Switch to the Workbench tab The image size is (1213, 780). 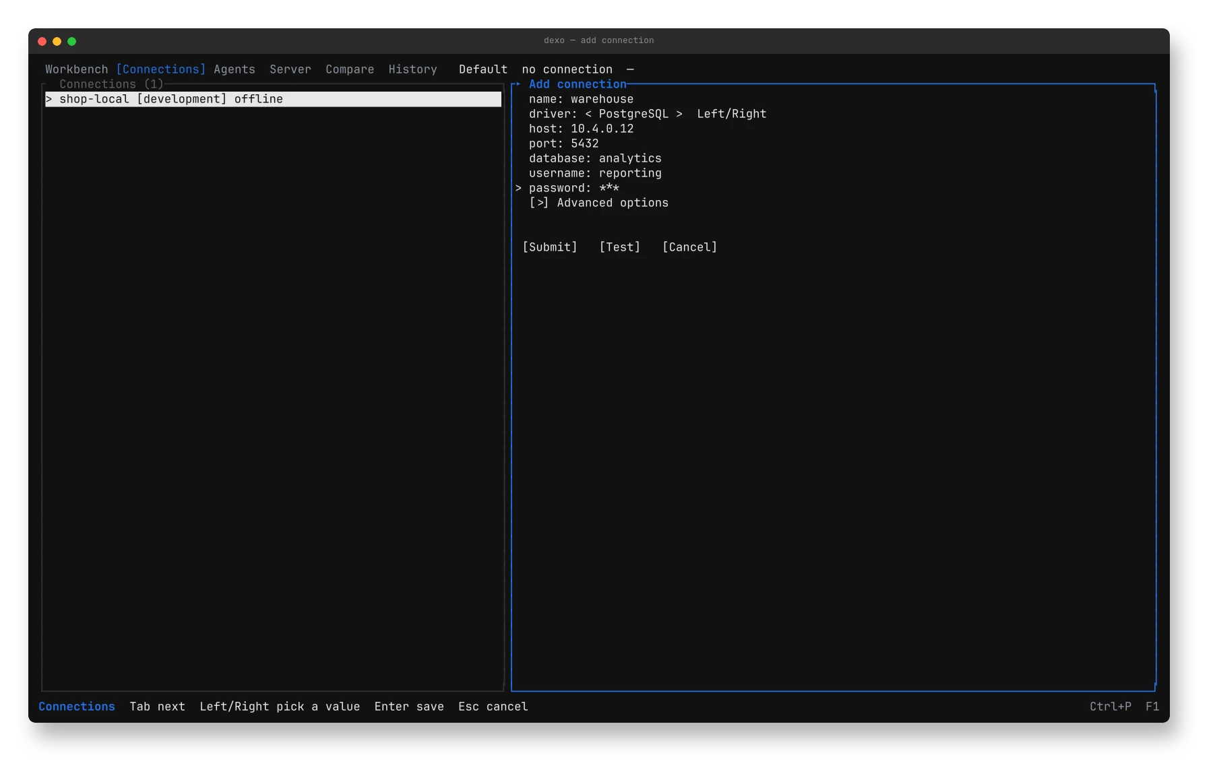(x=76, y=69)
